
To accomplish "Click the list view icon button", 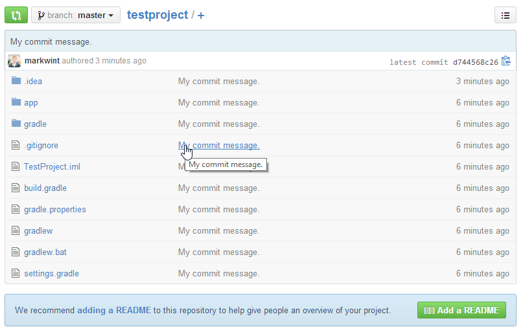I will click(x=506, y=15).
